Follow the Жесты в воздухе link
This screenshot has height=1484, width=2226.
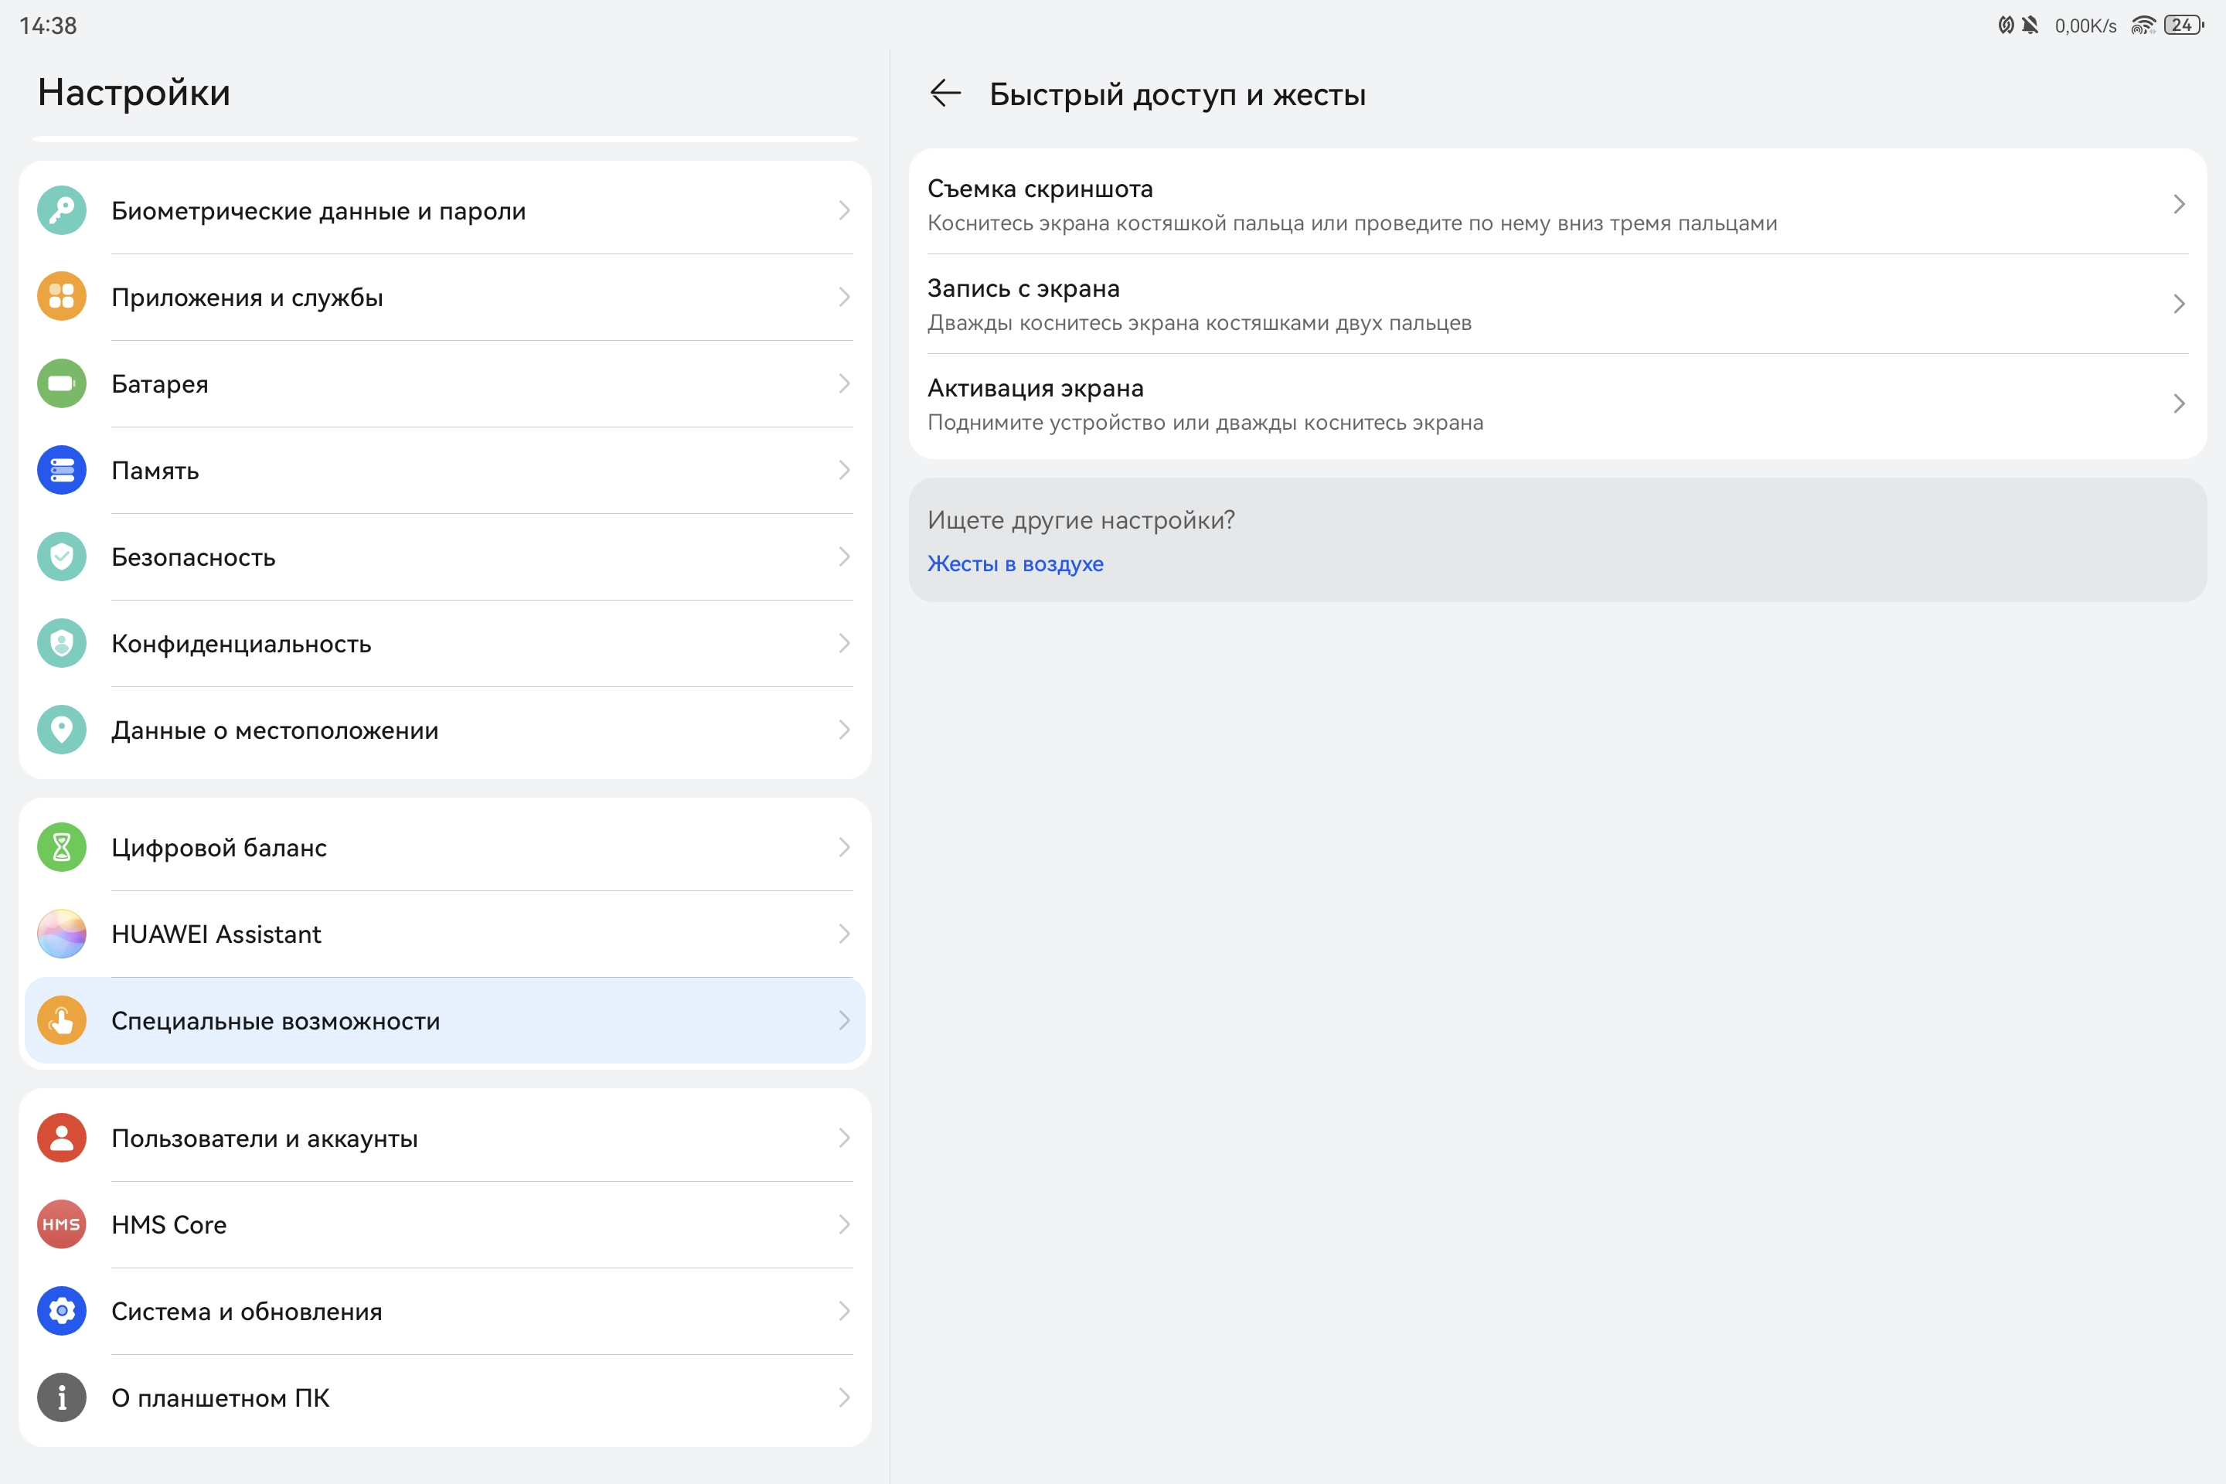(x=1015, y=564)
